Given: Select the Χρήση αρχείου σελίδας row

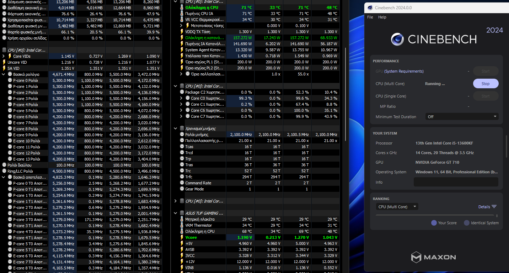Looking at the screenshot, I should (x=81, y=38).
